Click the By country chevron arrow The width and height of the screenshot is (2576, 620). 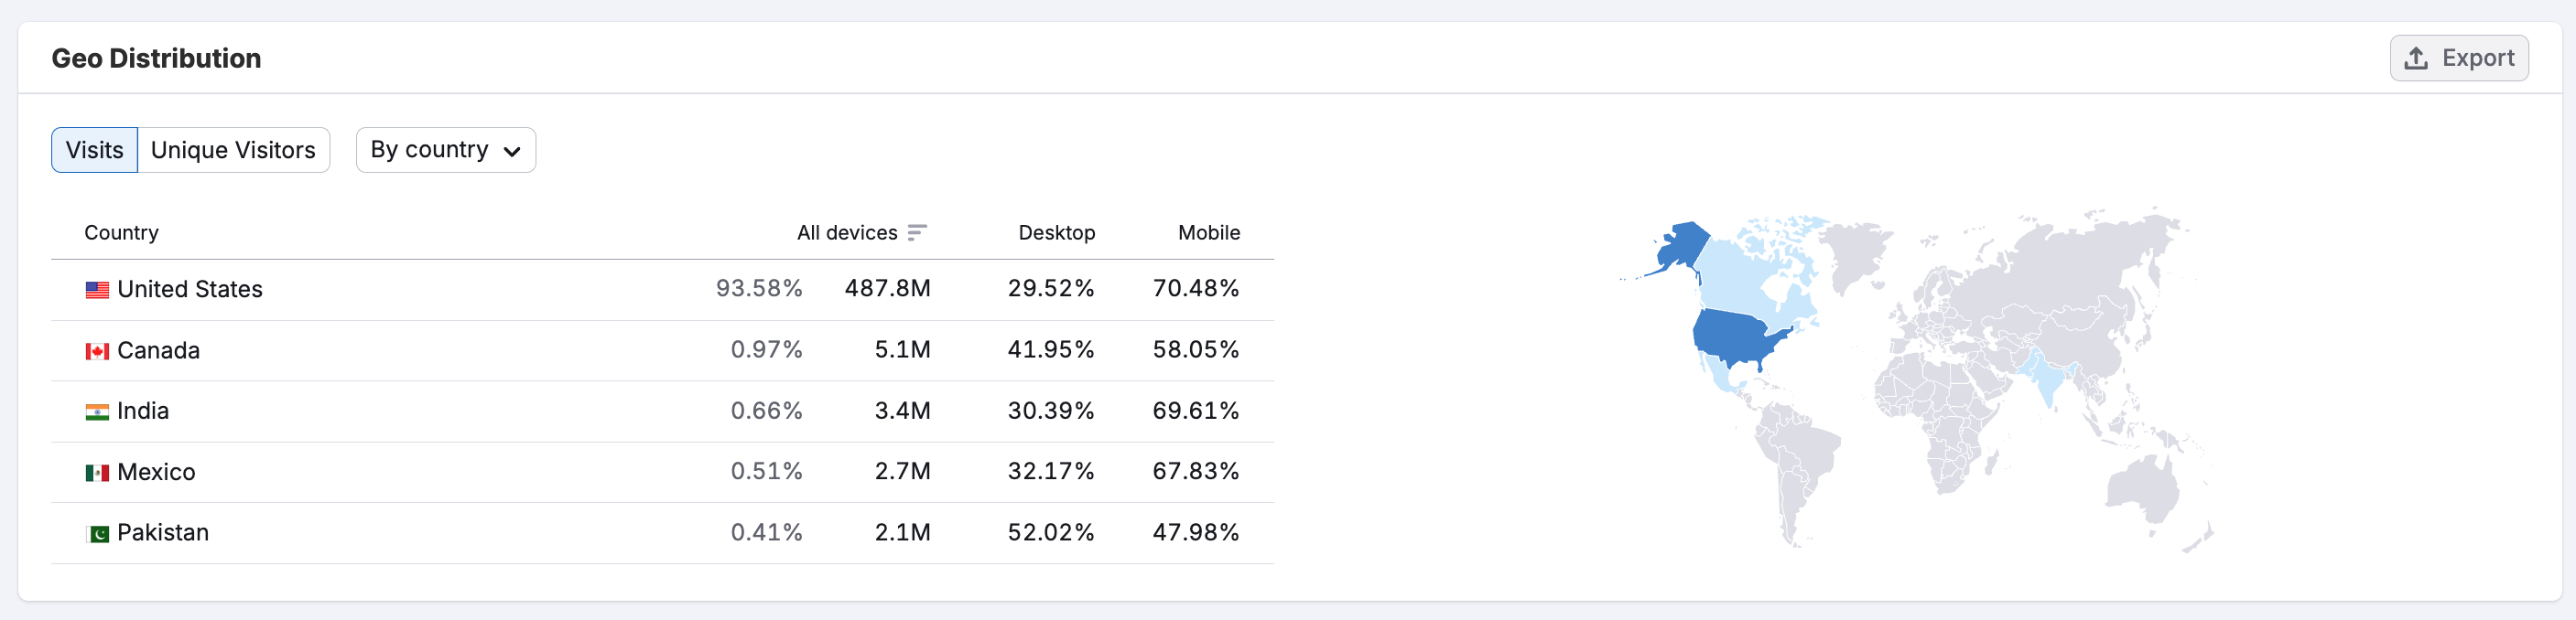tap(512, 153)
